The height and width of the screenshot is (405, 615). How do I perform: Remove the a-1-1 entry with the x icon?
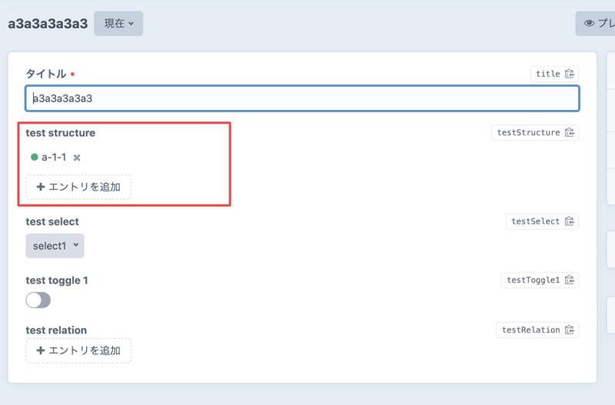pyautogui.click(x=77, y=158)
